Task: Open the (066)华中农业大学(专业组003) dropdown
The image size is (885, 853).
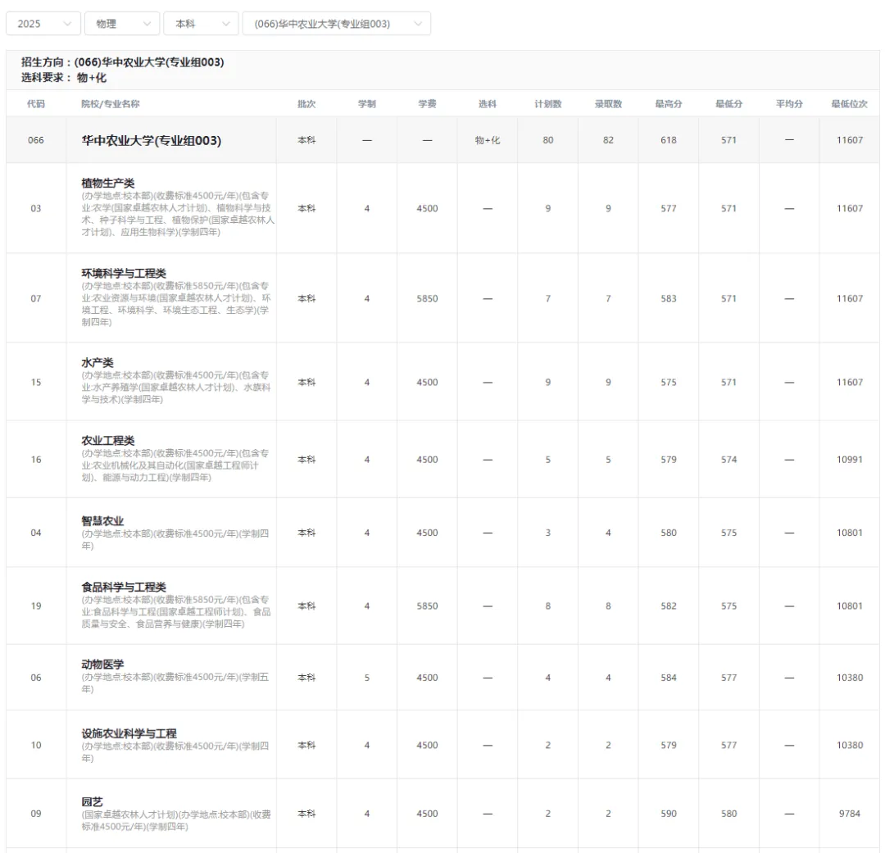Action: pos(337,24)
